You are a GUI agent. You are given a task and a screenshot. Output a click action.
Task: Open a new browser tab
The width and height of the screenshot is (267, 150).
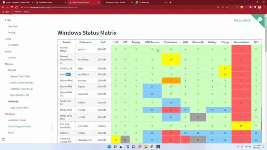[x=171, y=2]
